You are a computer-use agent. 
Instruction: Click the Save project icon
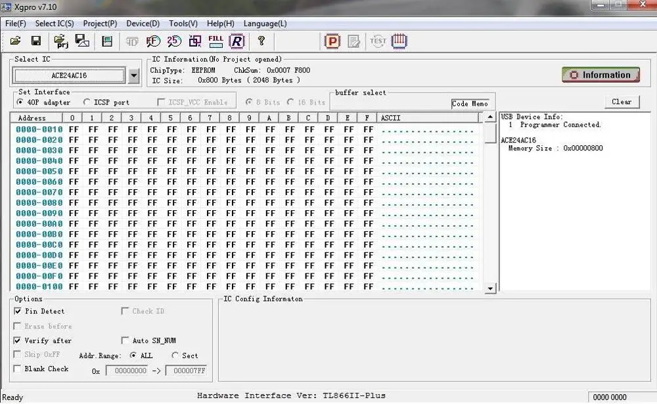[x=82, y=41]
